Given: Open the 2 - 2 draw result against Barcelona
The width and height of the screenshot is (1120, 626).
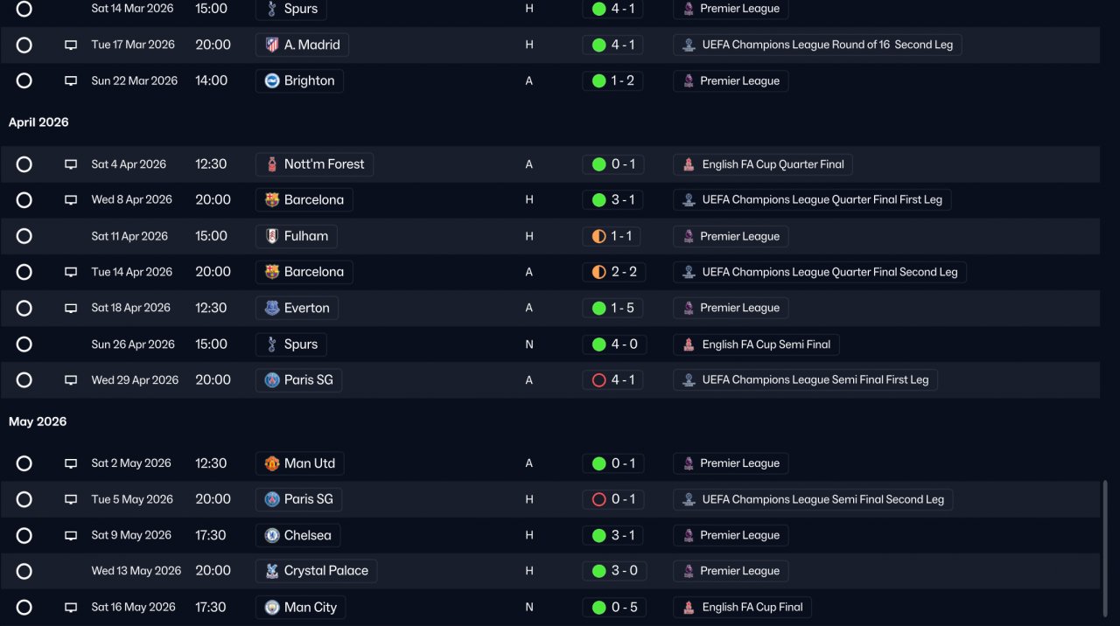Looking at the screenshot, I should coord(614,272).
